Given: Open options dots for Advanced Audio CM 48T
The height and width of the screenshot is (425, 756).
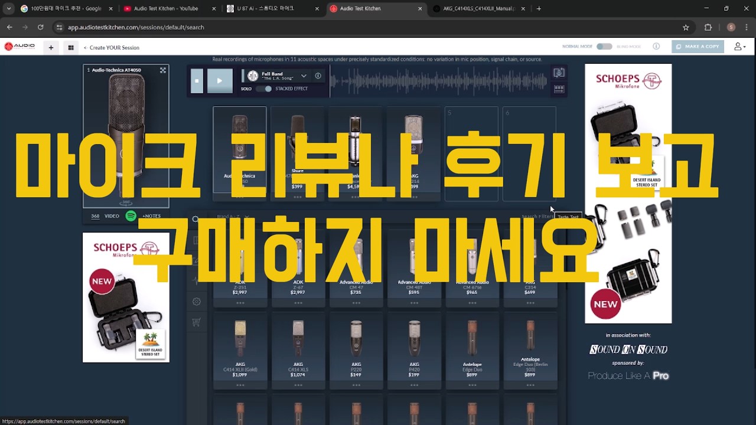Looking at the screenshot, I should coord(413,303).
